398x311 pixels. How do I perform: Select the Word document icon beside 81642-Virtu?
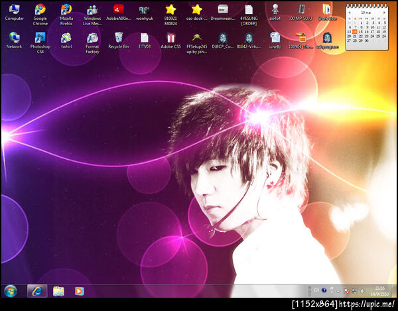click(275, 40)
